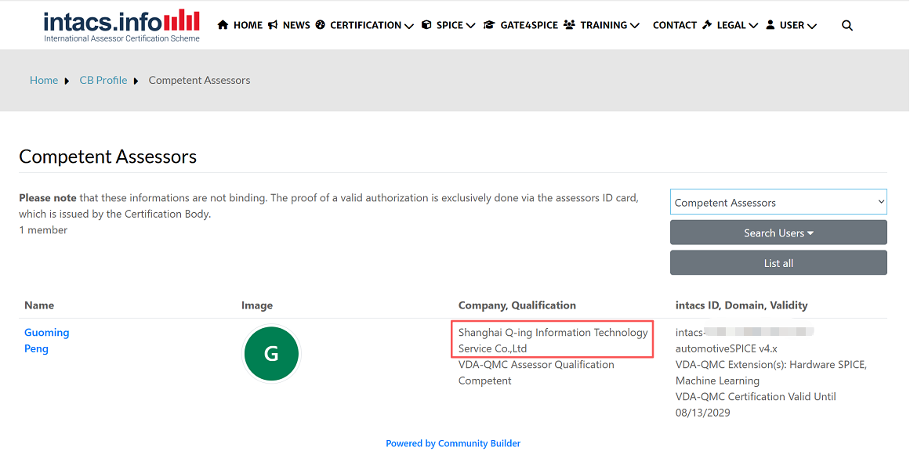Image resolution: width=910 pixels, height=469 pixels.
Task: Open the NEWS menu item
Action: coord(296,25)
